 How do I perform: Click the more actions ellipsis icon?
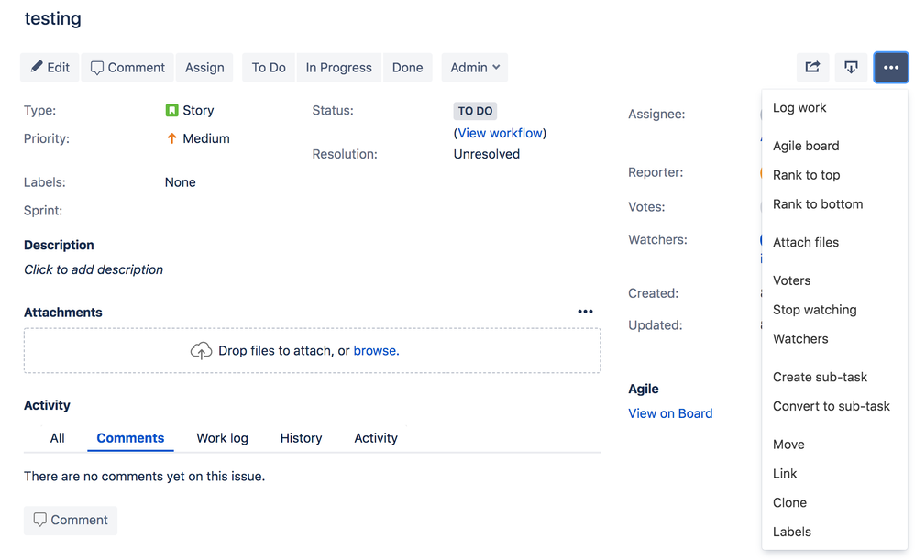890,67
